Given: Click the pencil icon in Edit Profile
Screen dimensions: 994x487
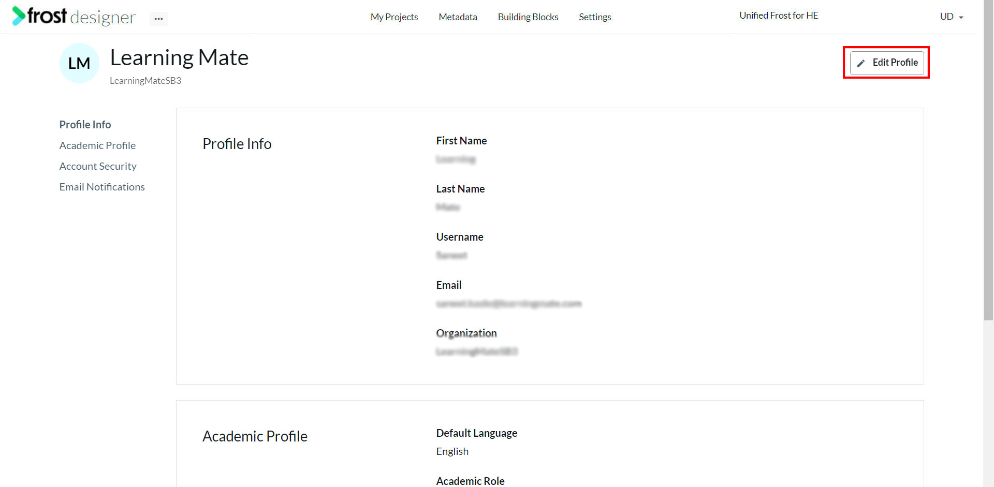Looking at the screenshot, I should pos(861,63).
